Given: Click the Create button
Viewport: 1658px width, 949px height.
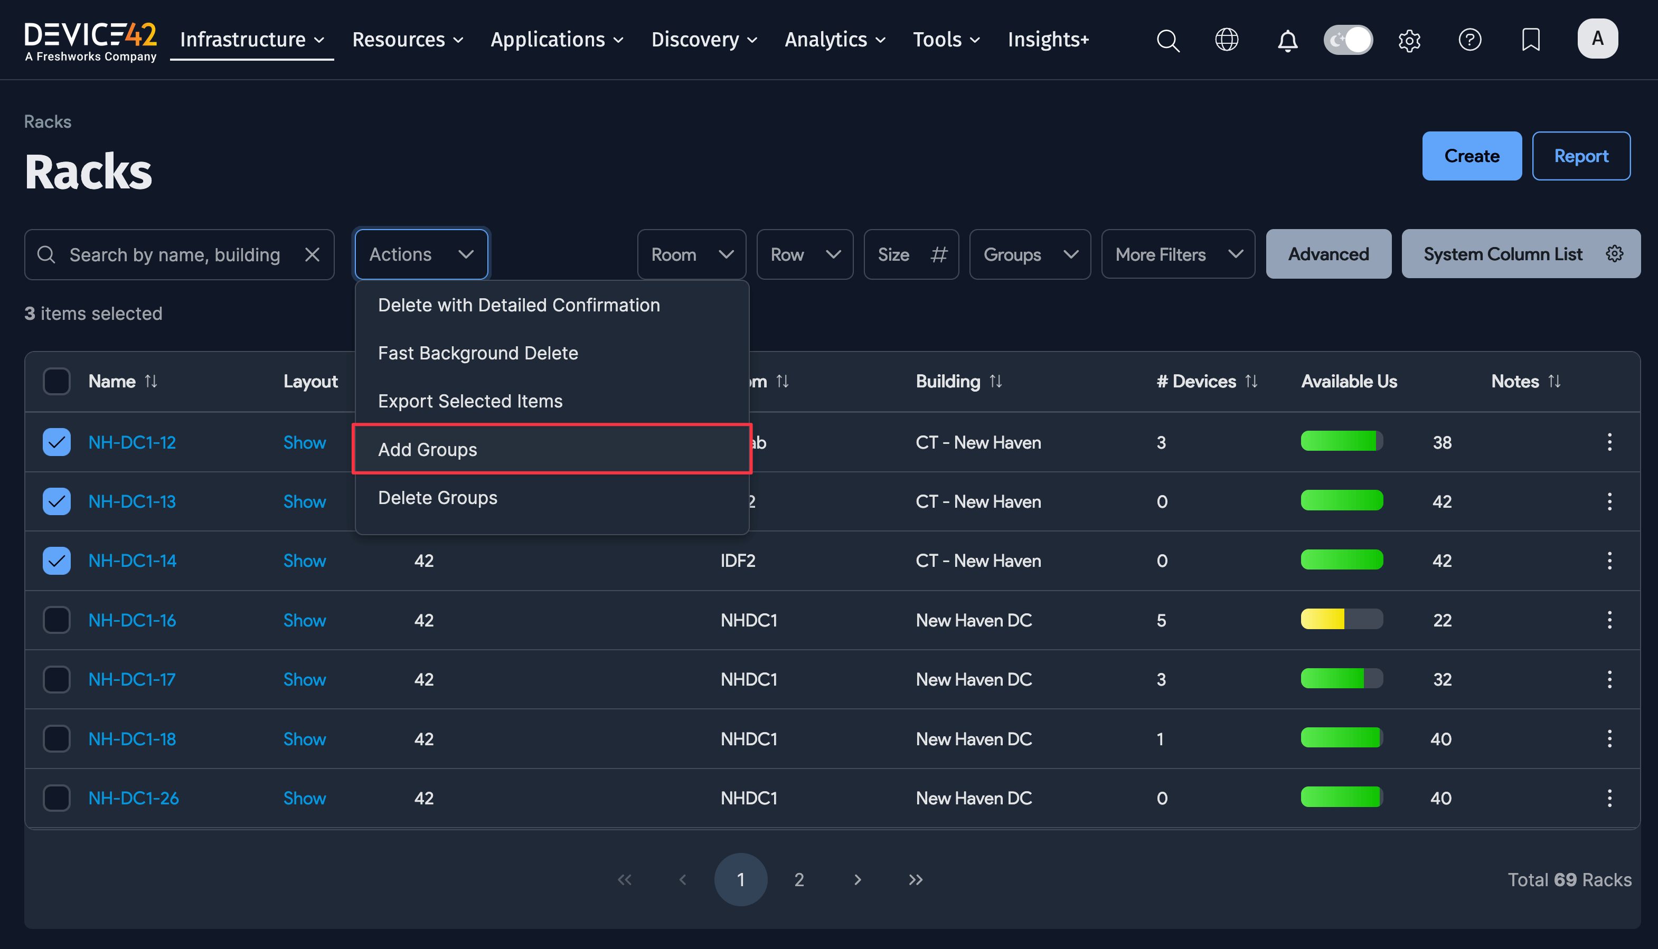Looking at the screenshot, I should (x=1472, y=156).
